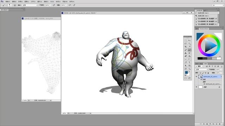Open the tool preset picker arrow
Screen dimensions: 225x126
(x=6, y=5)
